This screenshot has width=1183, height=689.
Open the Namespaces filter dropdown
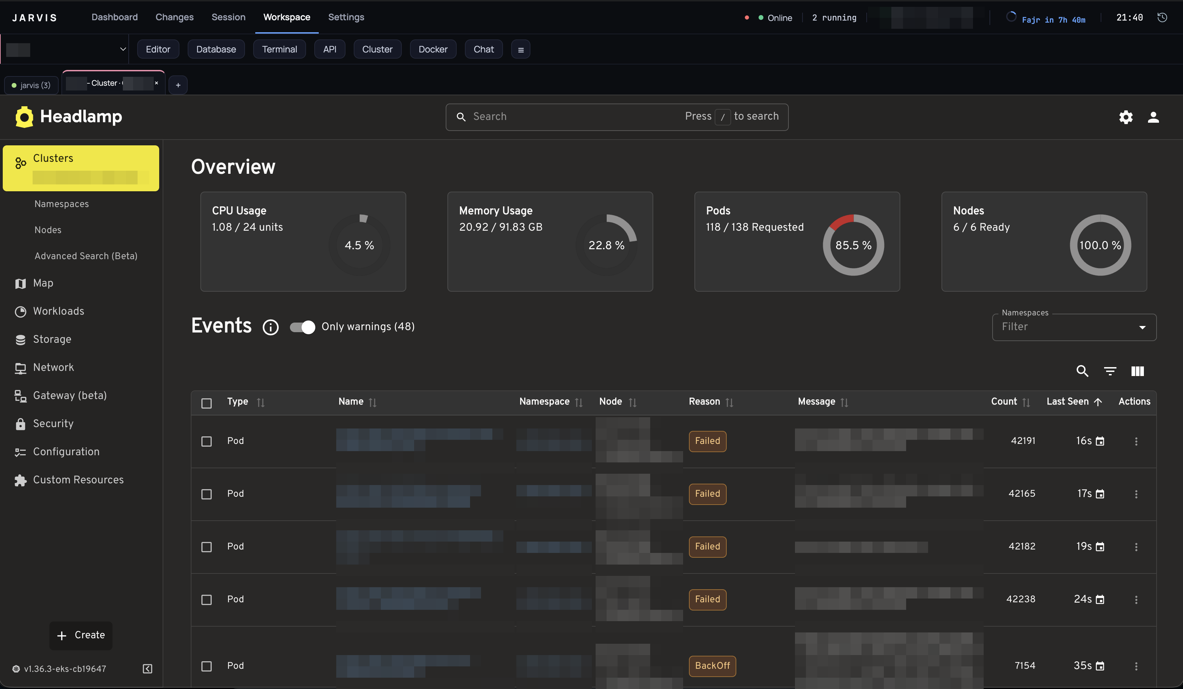1074,327
